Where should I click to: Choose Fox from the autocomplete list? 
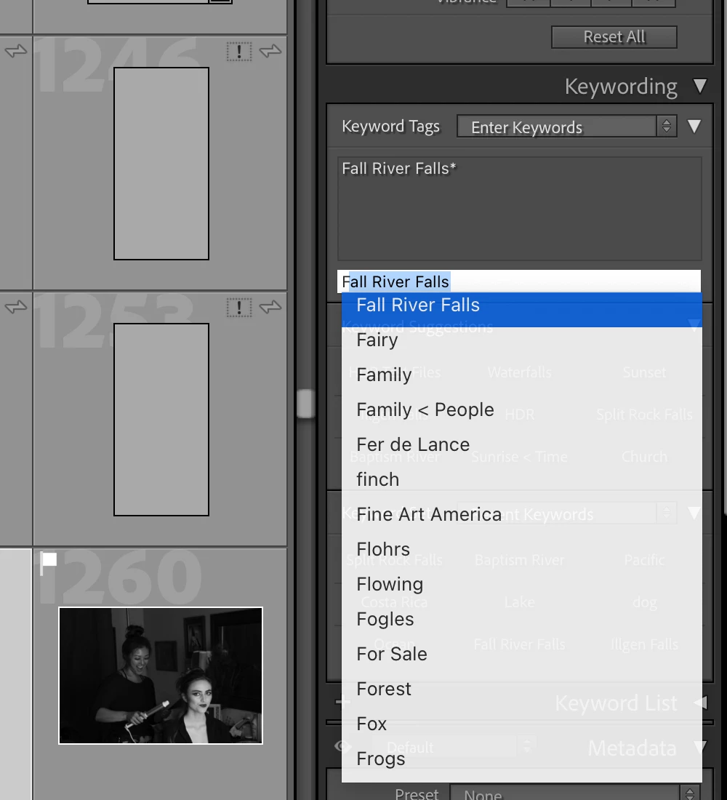[521, 724]
